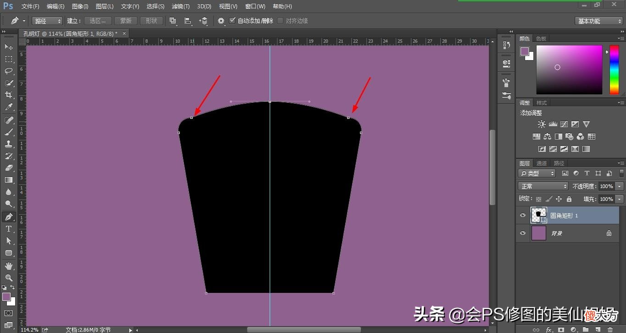
Task: Select the Dodge tool
Action: [9, 204]
